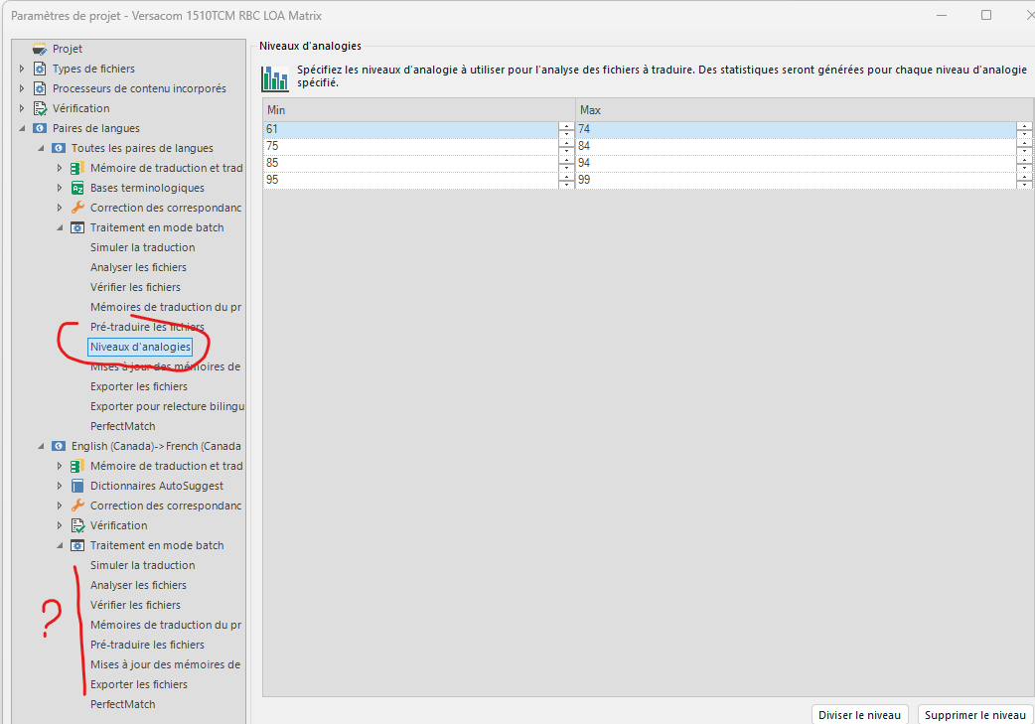
Task: Click the Max field showing 84
Action: 796,146
